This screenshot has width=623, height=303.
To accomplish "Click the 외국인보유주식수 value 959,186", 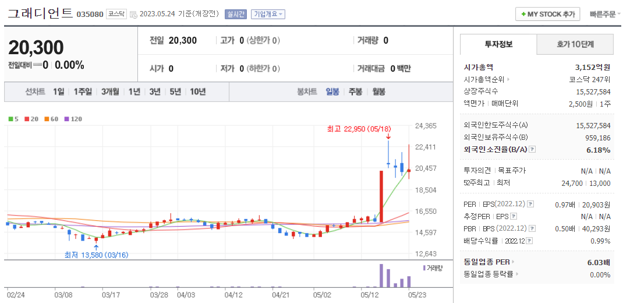I will click(x=597, y=138).
